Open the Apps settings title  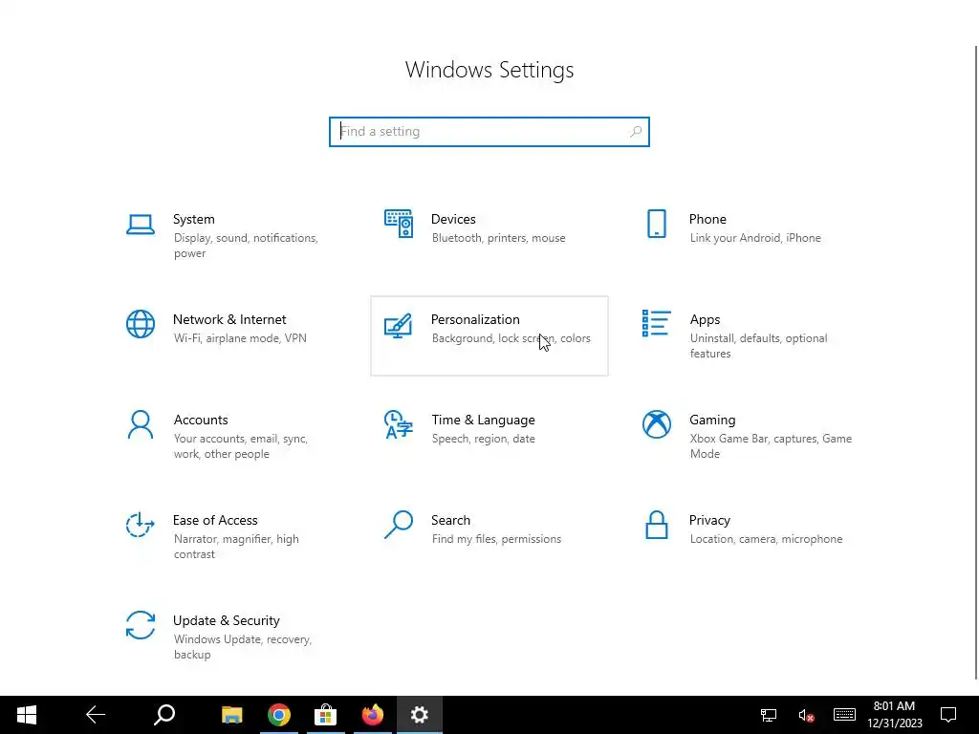(x=705, y=319)
